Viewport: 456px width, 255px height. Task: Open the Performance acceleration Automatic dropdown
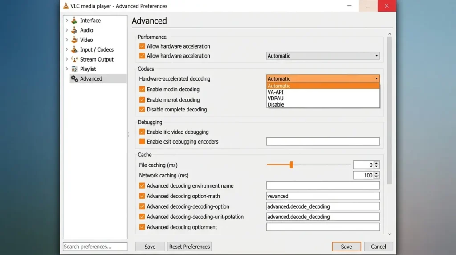pos(323,56)
